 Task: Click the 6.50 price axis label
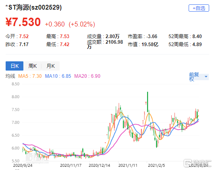(x=15, y=135)
